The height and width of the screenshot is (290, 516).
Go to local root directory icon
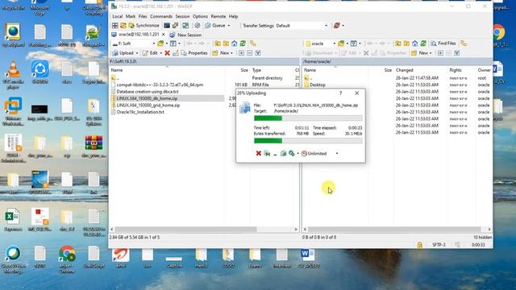click(x=226, y=43)
